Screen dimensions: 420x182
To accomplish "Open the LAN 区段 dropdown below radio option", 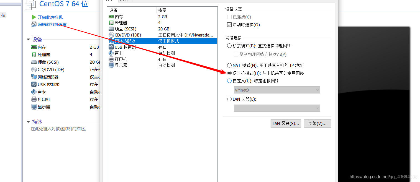I will (x=277, y=108).
